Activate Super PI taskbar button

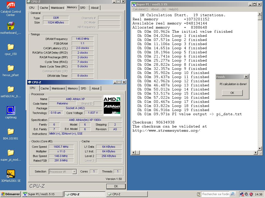click(43, 194)
